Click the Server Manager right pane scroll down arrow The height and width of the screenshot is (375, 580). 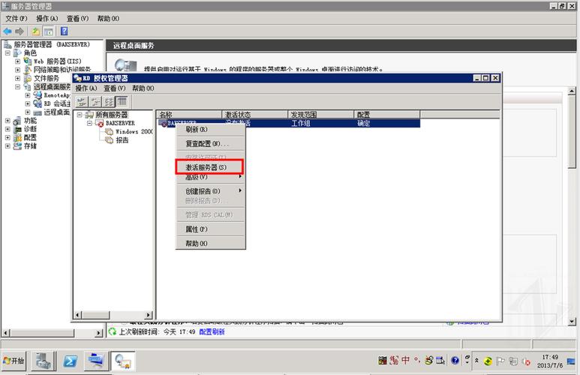572,322
